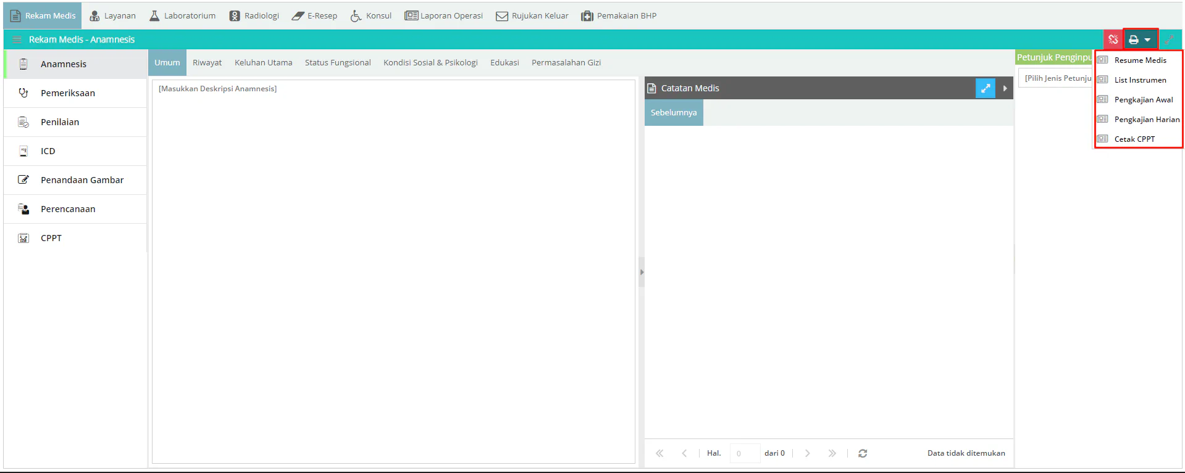Open Perencanaan in the sidebar
This screenshot has height=473, width=1185.
click(x=75, y=209)
